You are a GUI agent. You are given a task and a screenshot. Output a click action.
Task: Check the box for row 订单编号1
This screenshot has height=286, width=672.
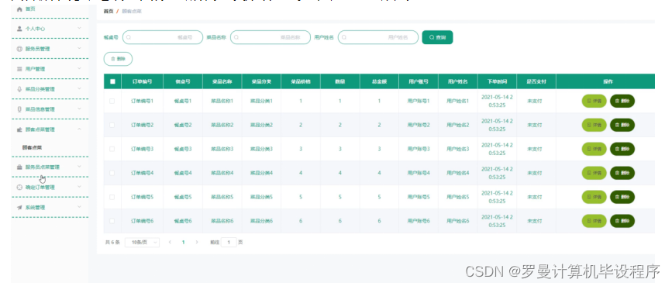coord(112,102)
